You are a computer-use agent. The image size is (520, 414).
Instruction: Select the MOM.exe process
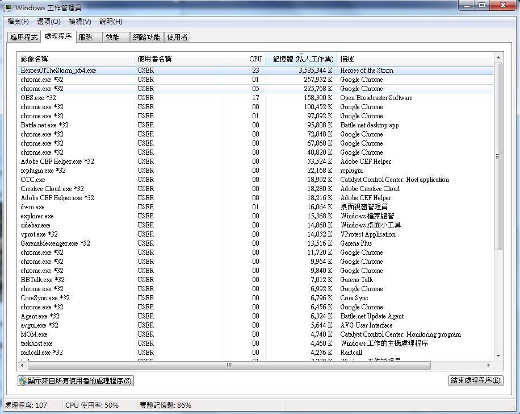pos(255,334)
